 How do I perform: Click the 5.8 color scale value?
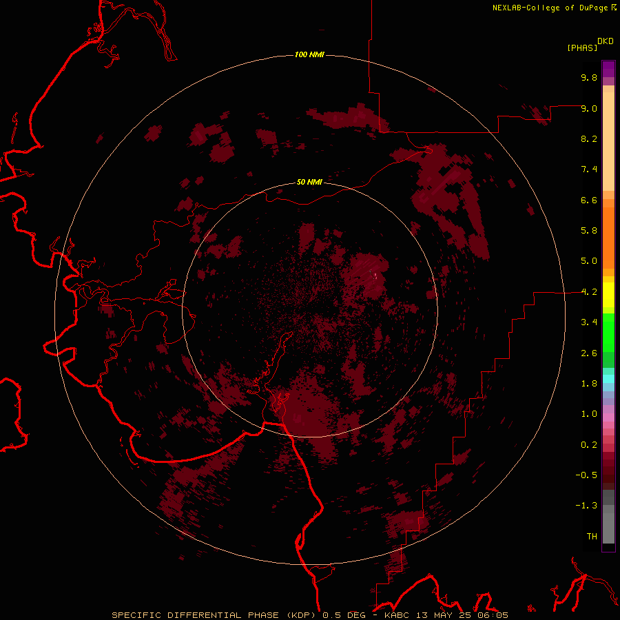click(589, 231)
